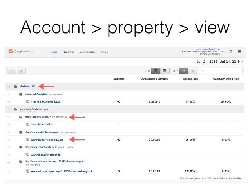Screen dimensions: 250x187
Task: Switch to flat list mode view
Action: click(165, 71)
